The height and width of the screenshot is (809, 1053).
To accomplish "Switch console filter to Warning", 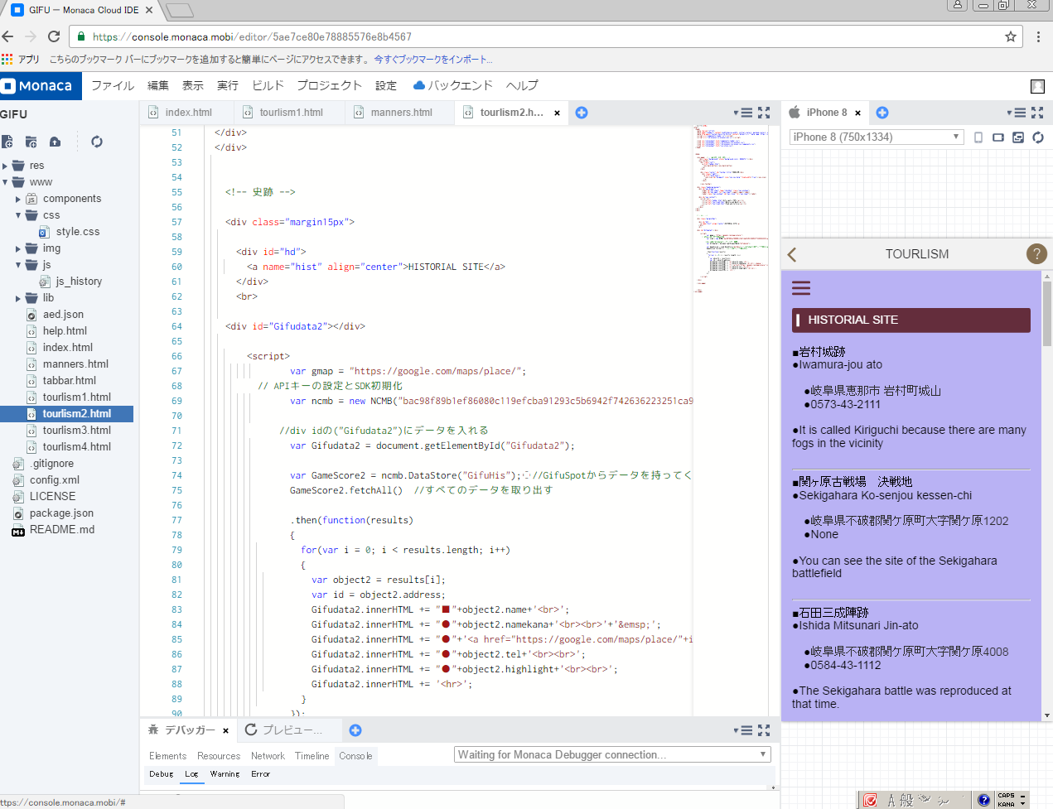I will click(x=225, y=774).
